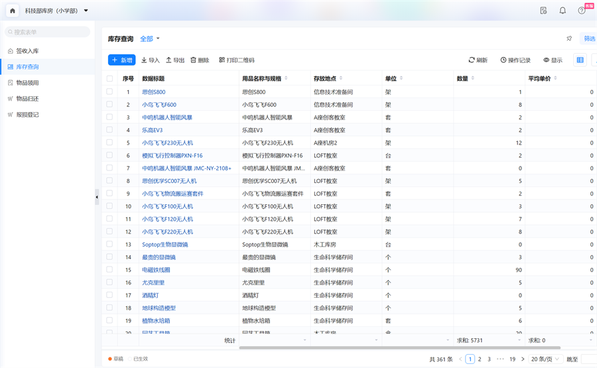Click the 跳至 page number field

click(589, 359)
